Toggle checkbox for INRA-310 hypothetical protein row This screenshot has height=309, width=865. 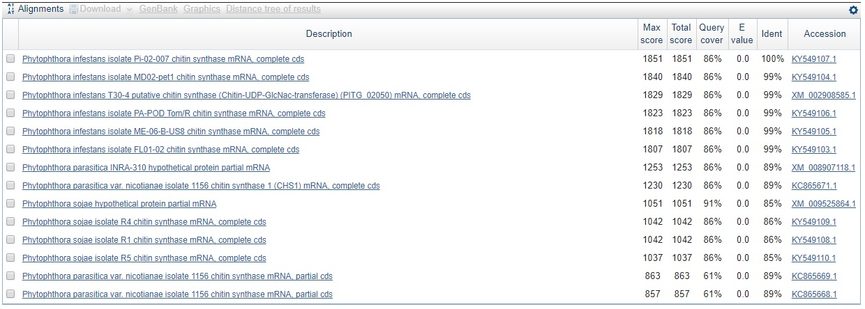click(x=10, y=168)
